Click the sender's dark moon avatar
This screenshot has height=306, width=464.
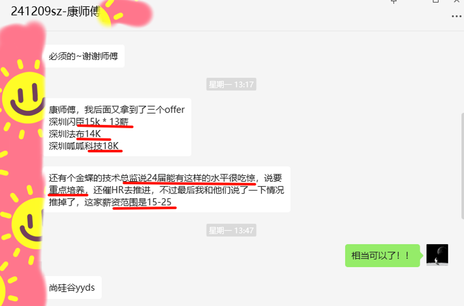(437, 255)
